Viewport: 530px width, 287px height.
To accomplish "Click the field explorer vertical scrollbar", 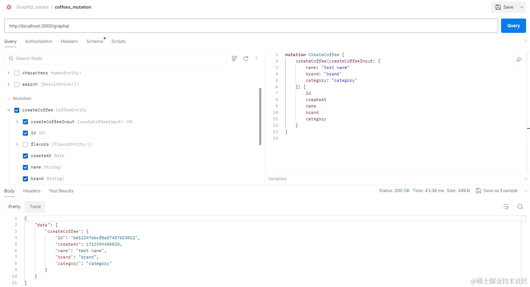I will pos(260,117).
